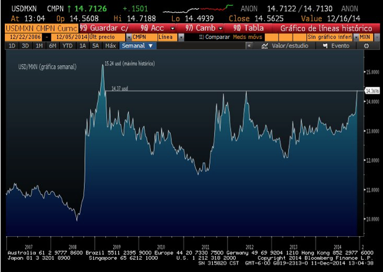Expand the Sin gráfico inferior dropdown arrow
Viewport: 383px width, 272px height.
coord(356,38)
